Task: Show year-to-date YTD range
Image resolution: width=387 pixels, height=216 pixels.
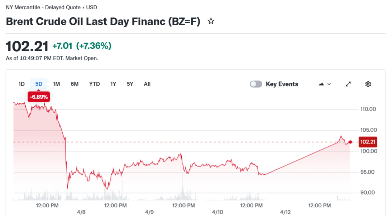Action: tap(94, 84)
